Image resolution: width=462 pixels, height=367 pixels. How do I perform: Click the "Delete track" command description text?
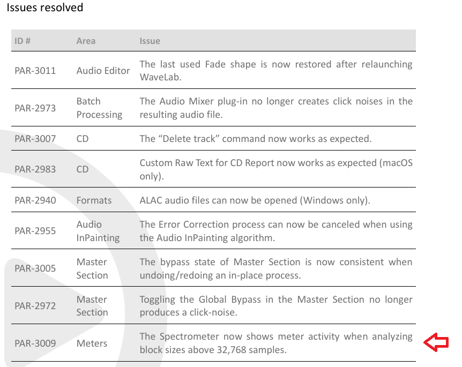pos(255,139)
